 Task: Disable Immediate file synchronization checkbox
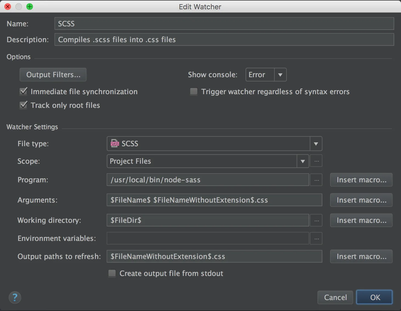click(24, 91)
